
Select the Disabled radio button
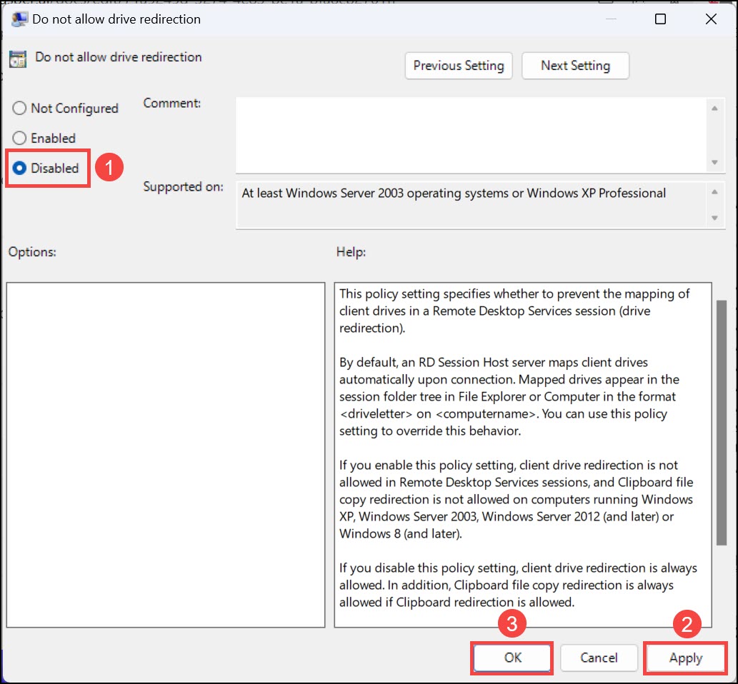tap(18, 168)
